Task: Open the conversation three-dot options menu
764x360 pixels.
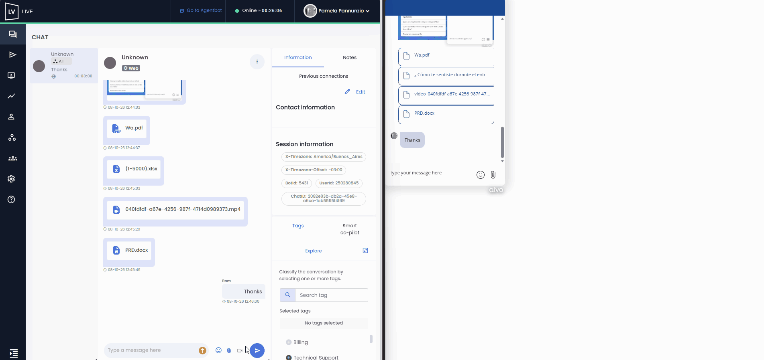Action: click(x=257, y=62)
